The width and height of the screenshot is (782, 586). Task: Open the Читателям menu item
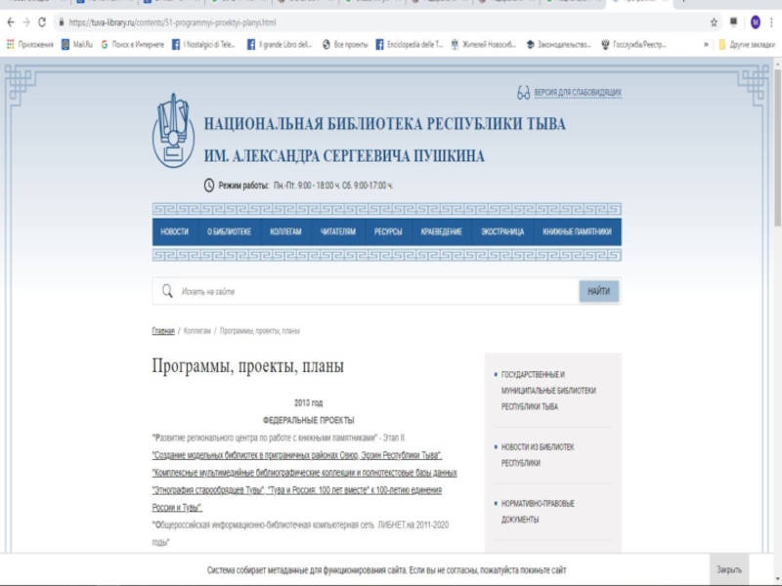pos(338,231)
